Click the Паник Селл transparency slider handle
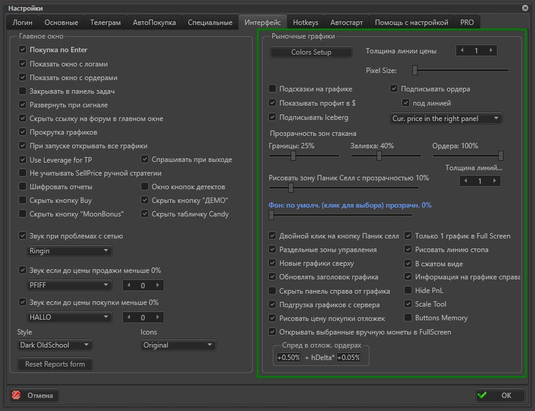The width and height of the screenshot is (535, 411). pos(291,187)
